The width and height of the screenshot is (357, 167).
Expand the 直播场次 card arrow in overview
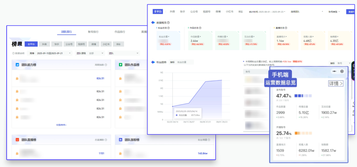point(286,36)
